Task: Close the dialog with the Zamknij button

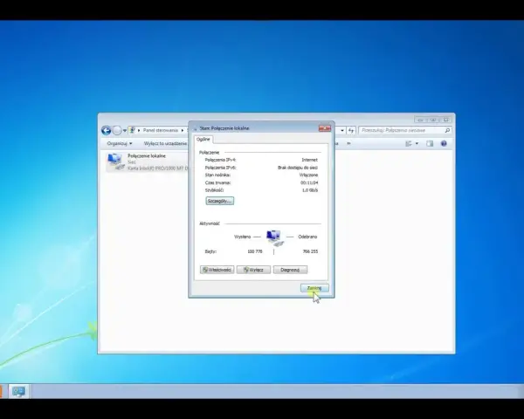Action: 314,288
